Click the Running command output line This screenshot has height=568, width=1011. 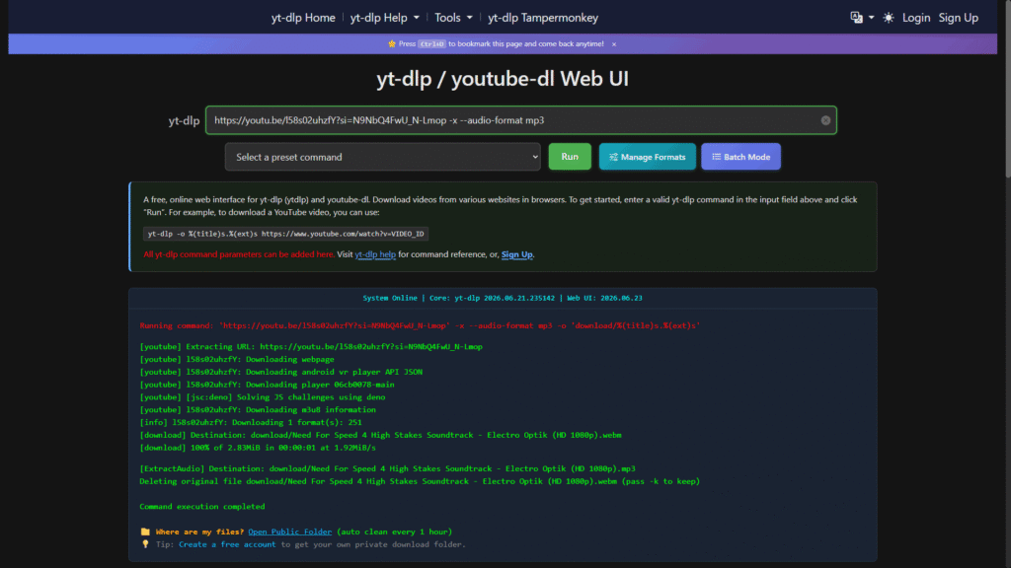click(420, 325)
